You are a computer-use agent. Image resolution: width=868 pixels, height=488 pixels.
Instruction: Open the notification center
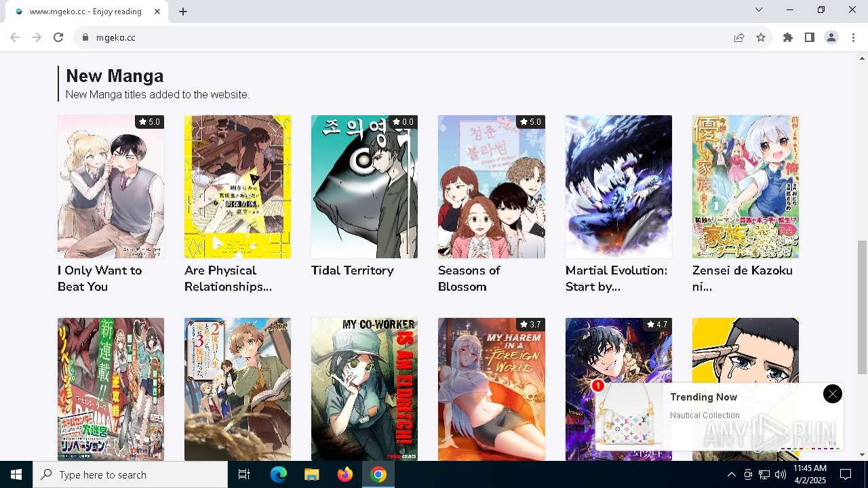pos(846,474)
